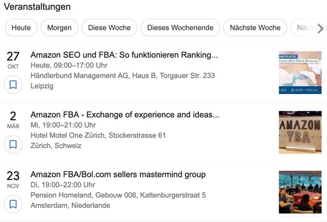Click the Amazon SEO event thumbnail
The height and width of the screenshot is (222, 327).
coord(299,72)
